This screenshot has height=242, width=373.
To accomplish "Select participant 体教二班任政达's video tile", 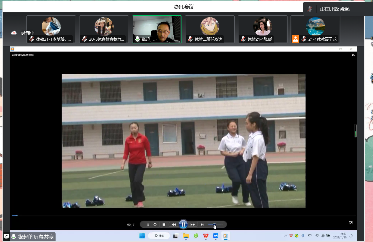I will pyautogui.click(x=210, y=29).
